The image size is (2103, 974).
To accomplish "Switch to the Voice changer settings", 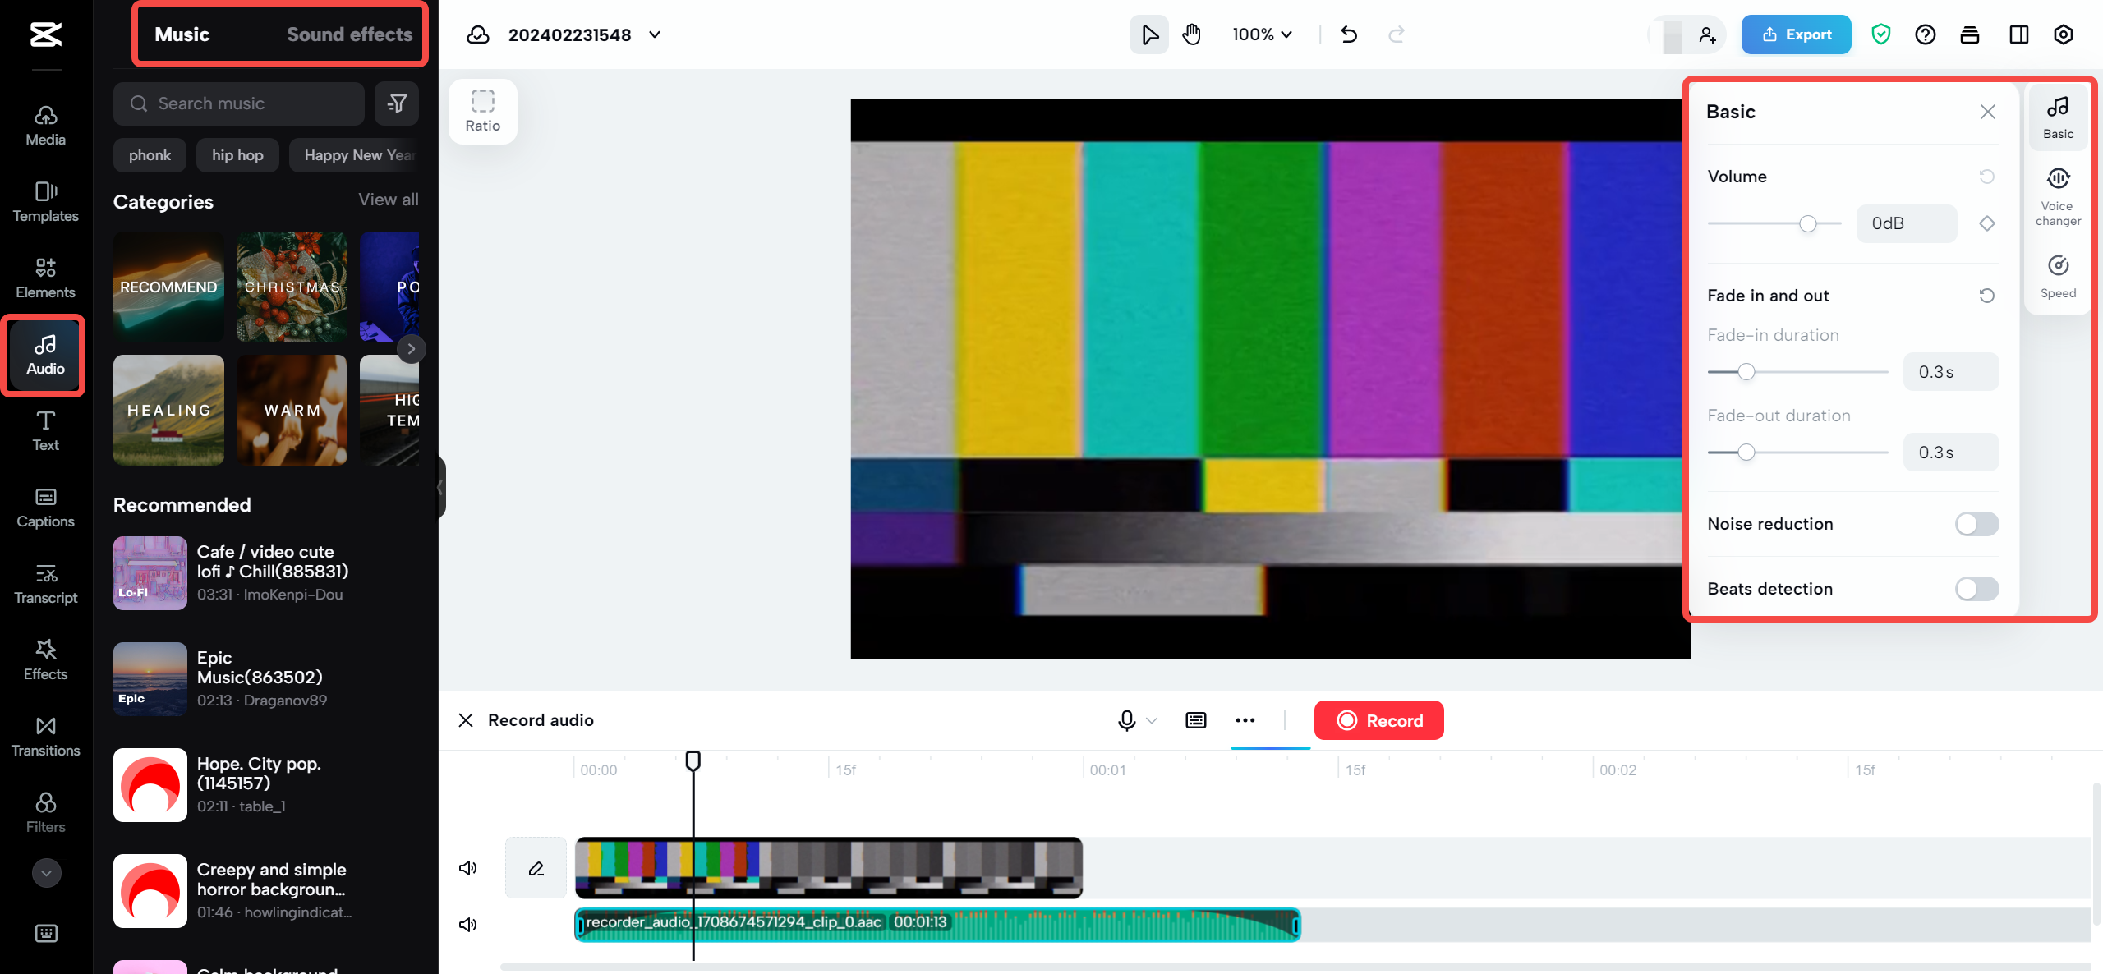I will point(2058,194).
